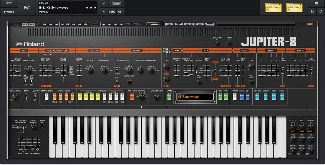The image size is (325, 165).
Task: Click the VCO-1 Waveform selector knob
Action: click(x=104, y=71)
